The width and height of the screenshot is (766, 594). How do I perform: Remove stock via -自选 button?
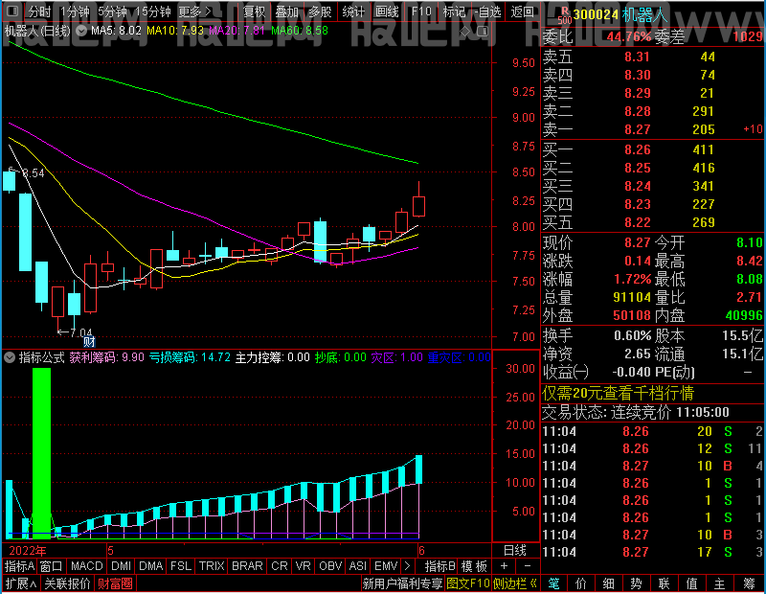point(487,11)
